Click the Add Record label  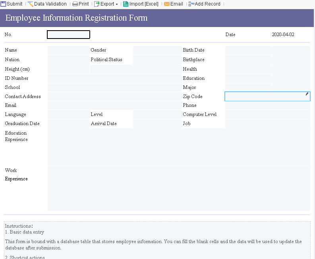click(207, 4)
